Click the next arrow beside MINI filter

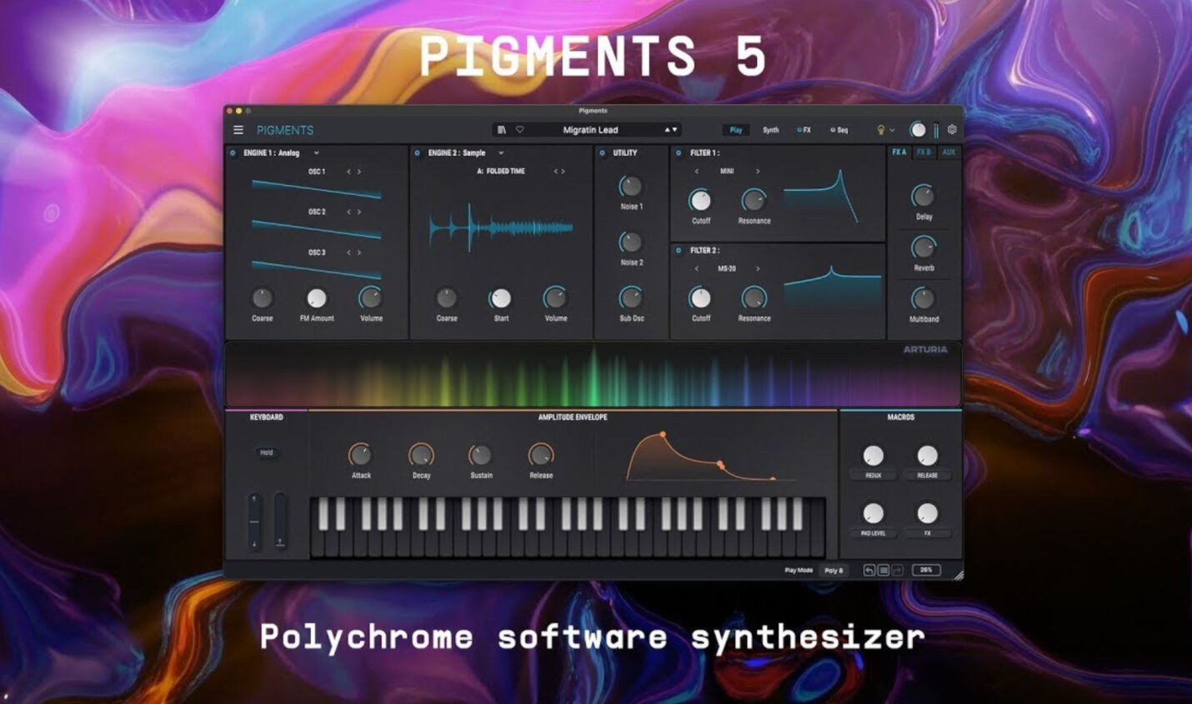pyautogui.click(x=758, y=171)
